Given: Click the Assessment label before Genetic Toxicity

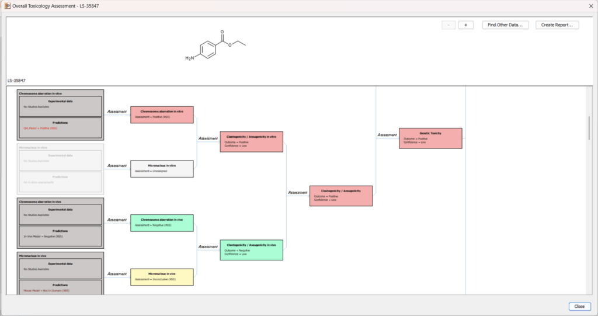Looking at the screenshot, I should click(387, 135).
